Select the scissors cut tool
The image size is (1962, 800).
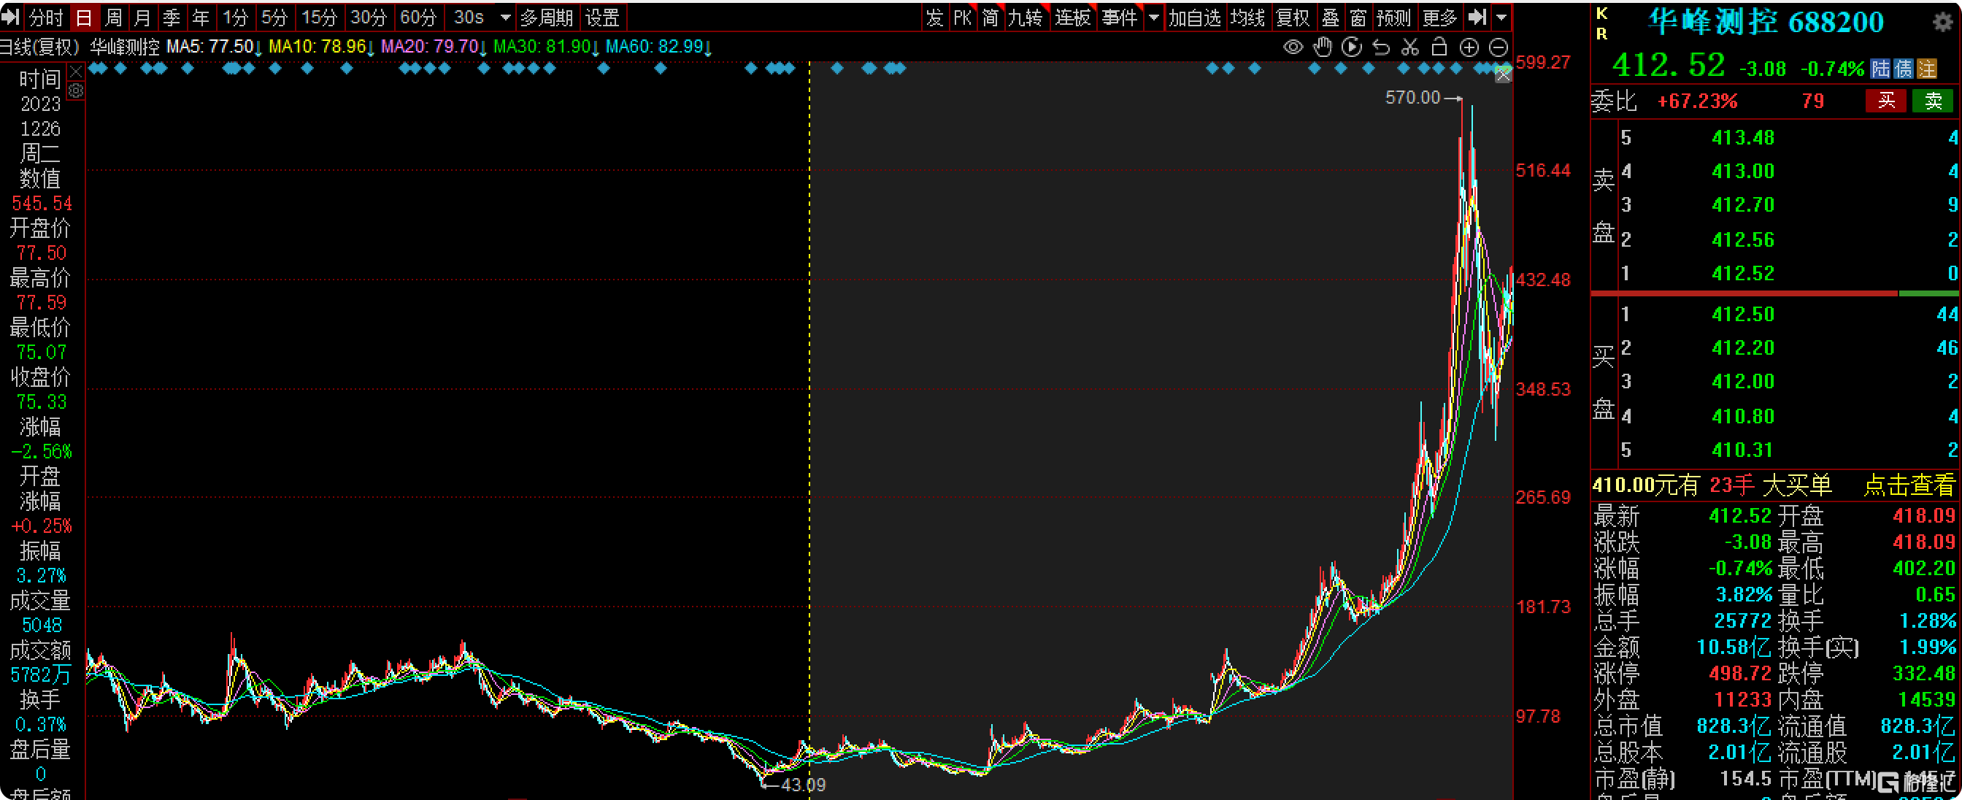point(1409,47)
